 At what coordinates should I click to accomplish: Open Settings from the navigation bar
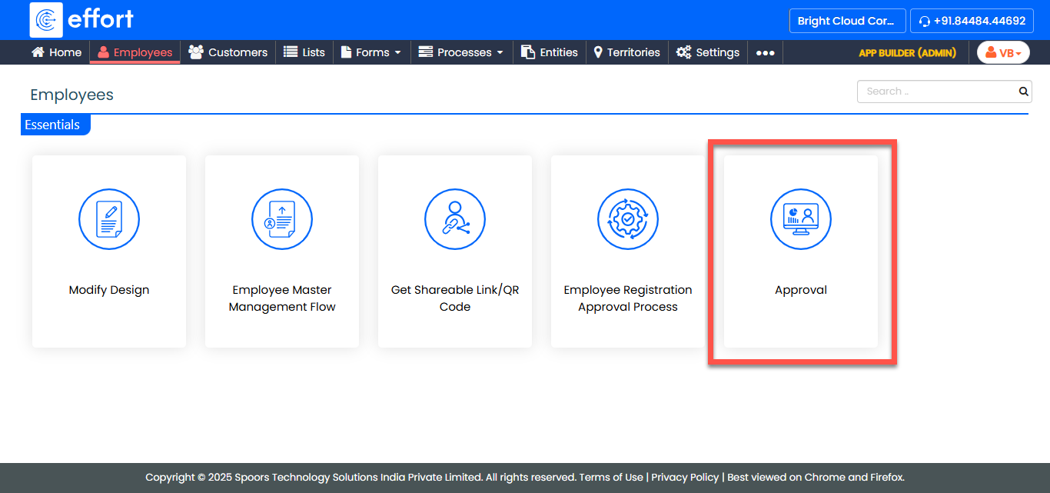[x=708, y=52]
